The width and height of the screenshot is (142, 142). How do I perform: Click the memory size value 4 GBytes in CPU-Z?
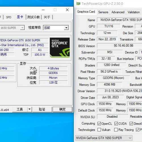[x=53, y=68]
